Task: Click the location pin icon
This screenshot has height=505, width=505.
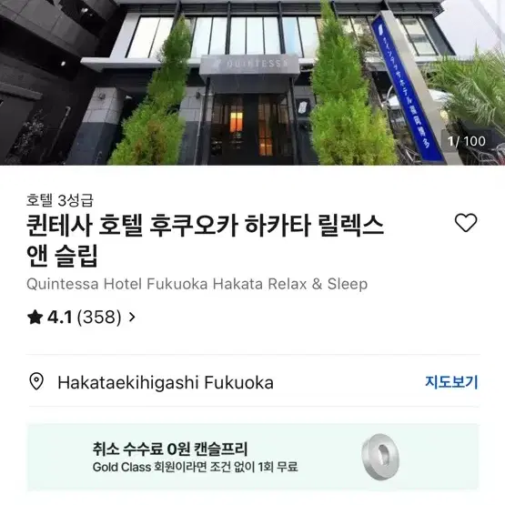Action: [36, 381]
